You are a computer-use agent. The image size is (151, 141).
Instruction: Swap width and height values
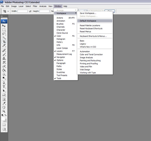(x=30, y=11)
